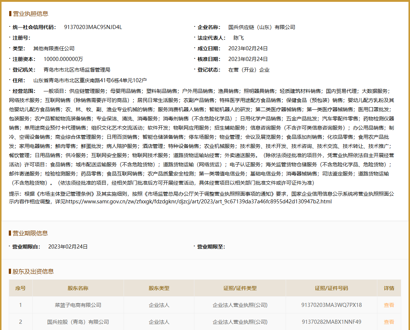The width and height of the screenshot is (410, 330).
Task: Select shareholder 国兵控股（青岛）有限公司
Action: click(x=78, y=322)
